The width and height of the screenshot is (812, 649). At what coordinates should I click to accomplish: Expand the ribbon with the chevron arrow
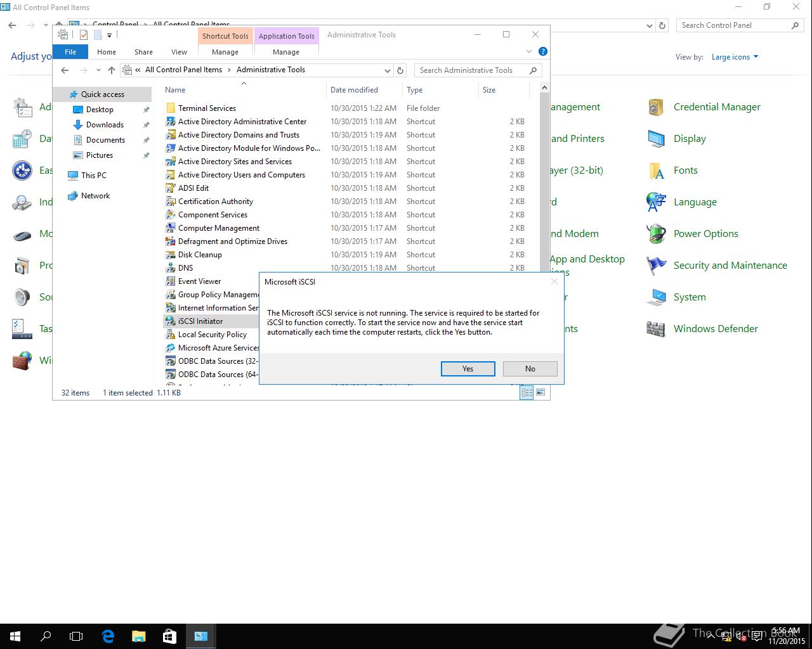(x=529, y=51)
